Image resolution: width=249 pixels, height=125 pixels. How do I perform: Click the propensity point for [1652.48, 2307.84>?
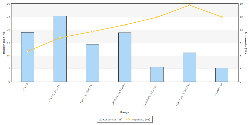click(157, 17)
